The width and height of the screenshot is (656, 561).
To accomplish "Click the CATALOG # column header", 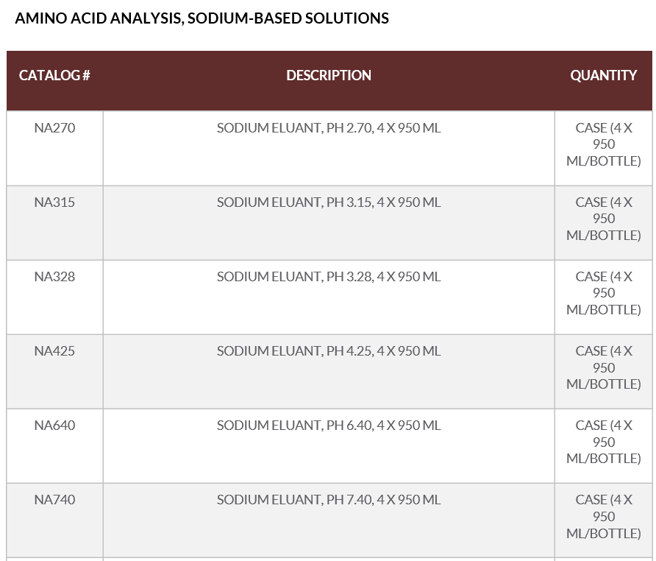I will 54,75.
